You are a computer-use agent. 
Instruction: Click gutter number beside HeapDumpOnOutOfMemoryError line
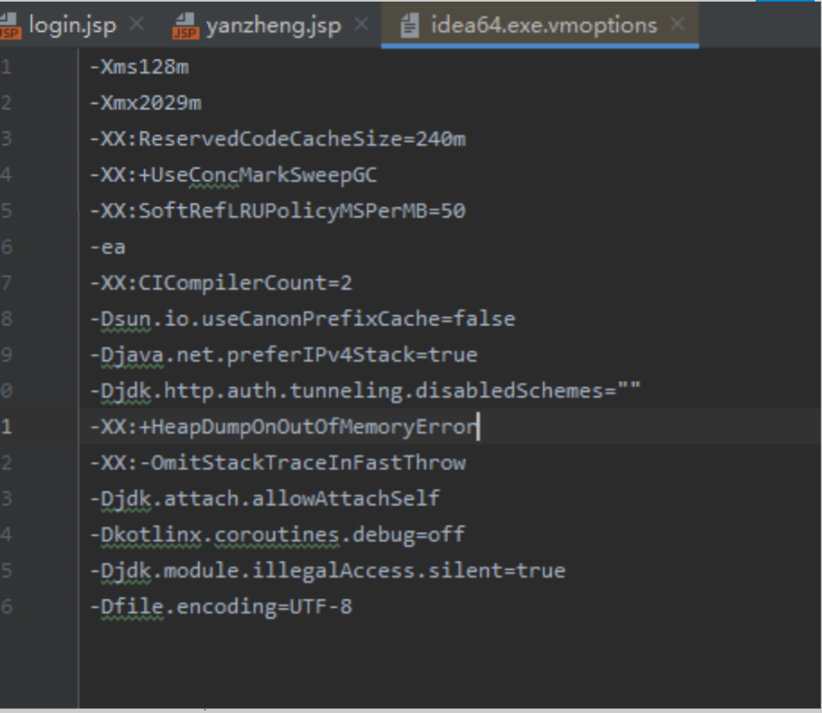[x=6, y=426]
